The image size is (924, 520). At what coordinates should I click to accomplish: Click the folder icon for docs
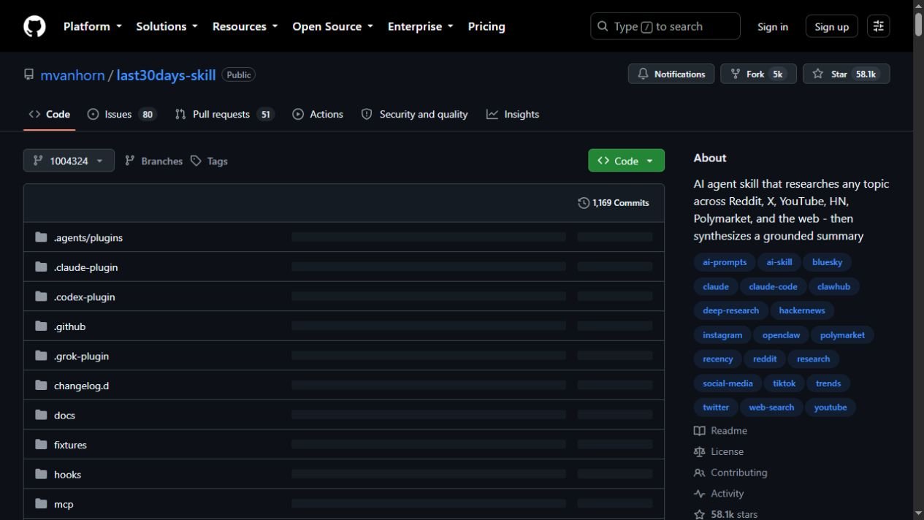click(x=41, y=415)
